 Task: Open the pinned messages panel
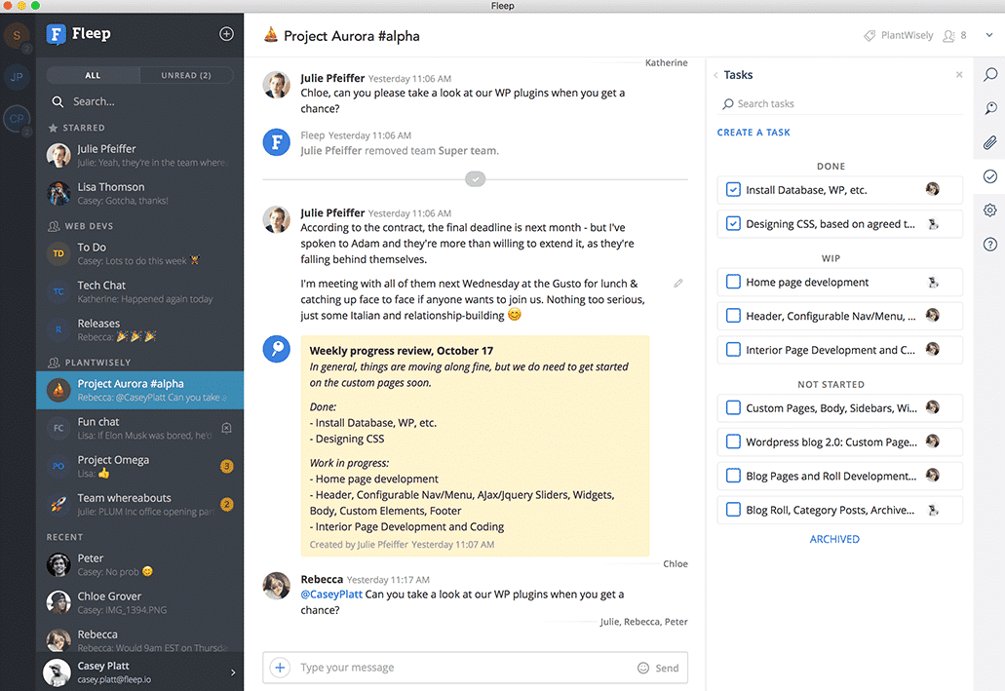click(990, 108)
